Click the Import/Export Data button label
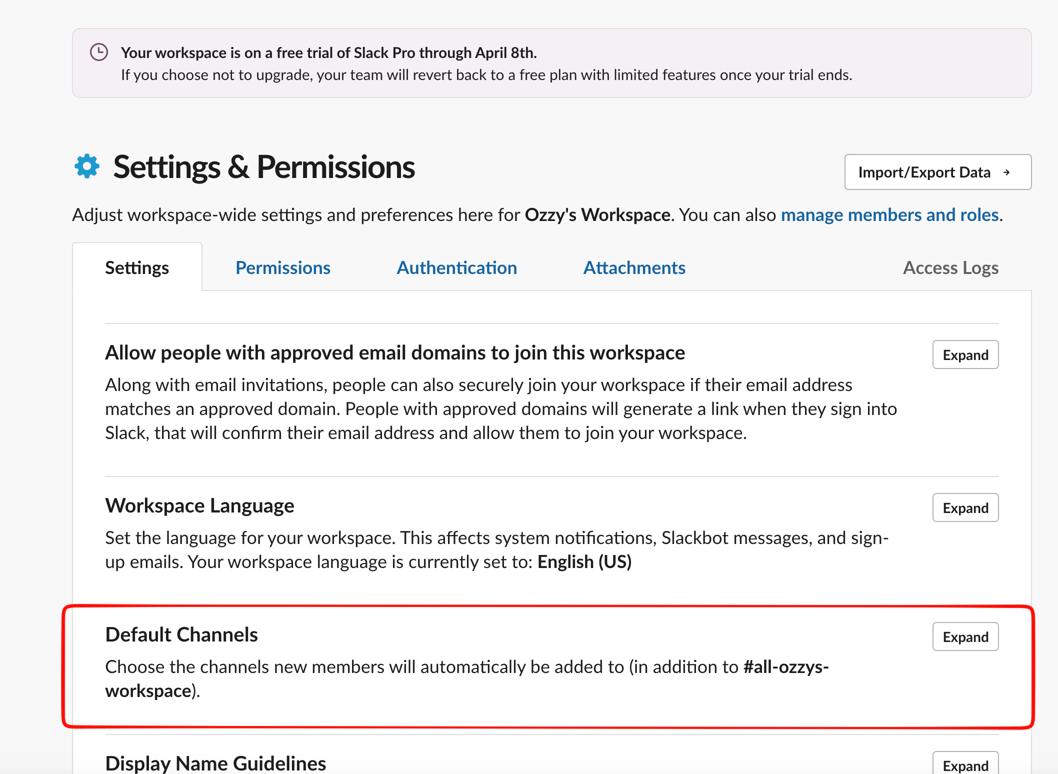 [x=924, y=172]
